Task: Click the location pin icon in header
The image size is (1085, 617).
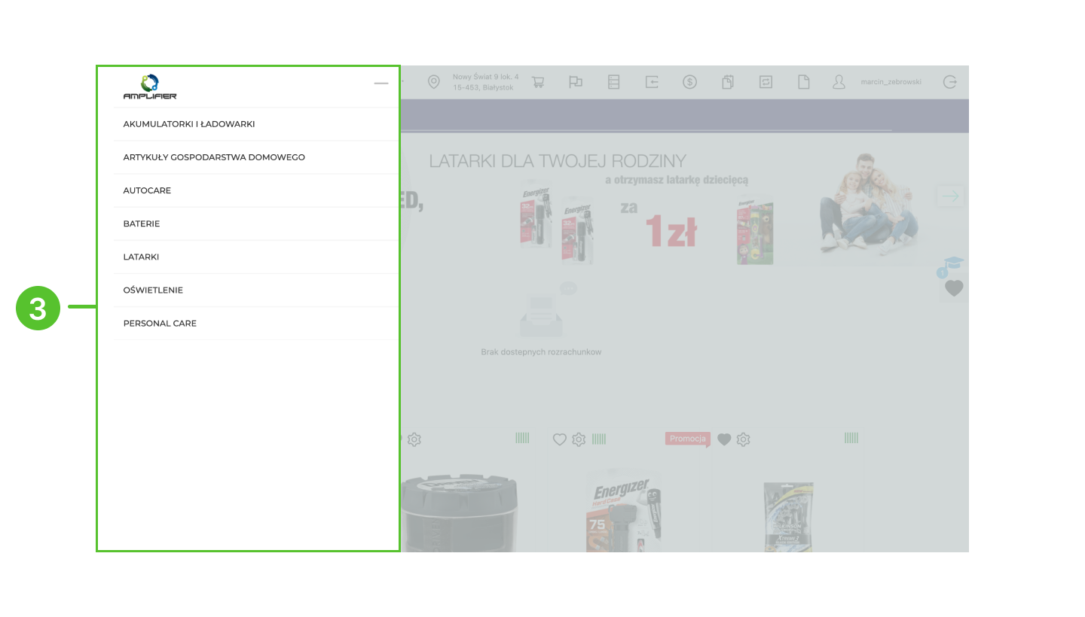Action: tap(433, 82)
